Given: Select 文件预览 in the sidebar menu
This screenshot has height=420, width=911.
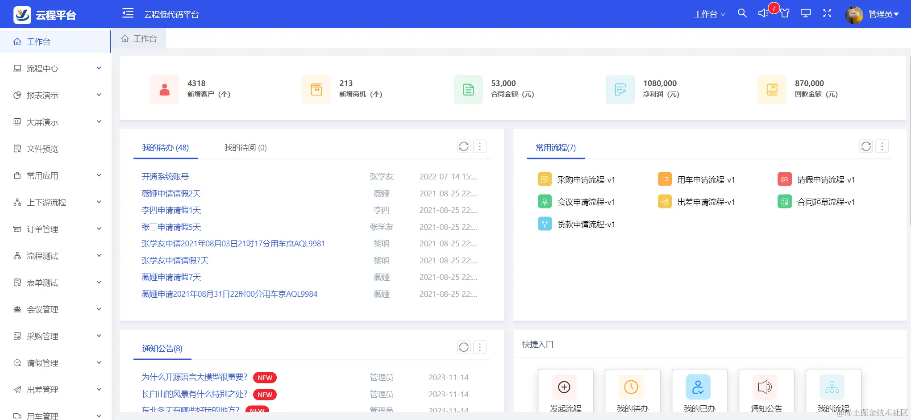Looking at the screenshot, I should [x=43, y=148].
